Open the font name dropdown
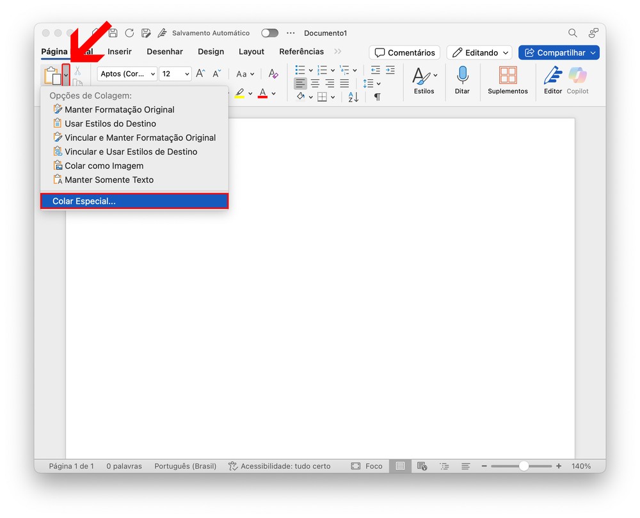 click(127, 74)
